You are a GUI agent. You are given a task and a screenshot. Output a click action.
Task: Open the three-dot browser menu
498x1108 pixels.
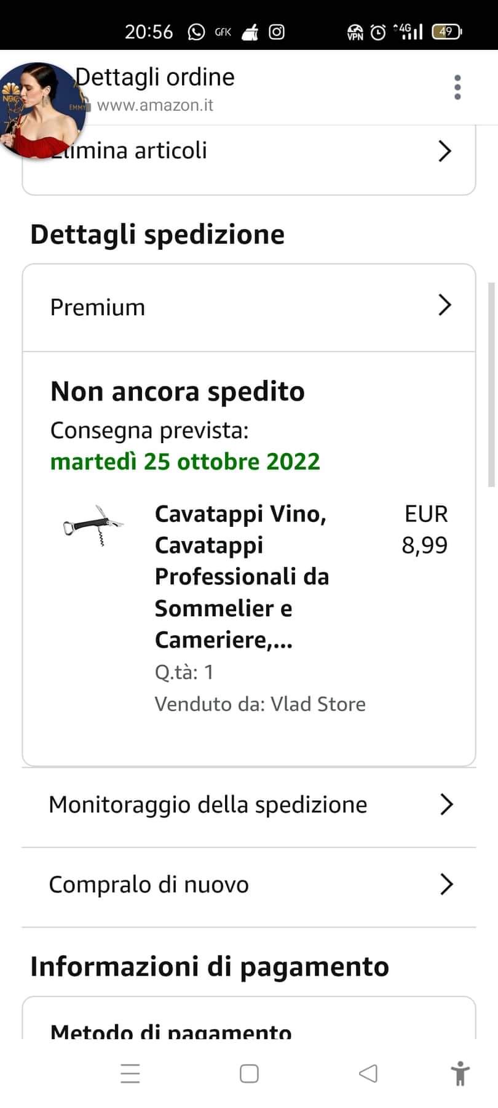pyautogui.click(x=457, y=87)
